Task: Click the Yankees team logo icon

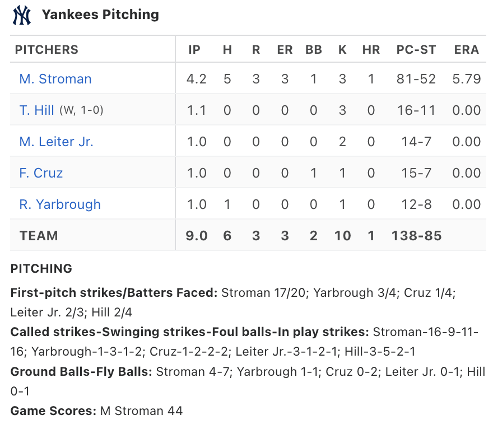Action: pos(22,15)
